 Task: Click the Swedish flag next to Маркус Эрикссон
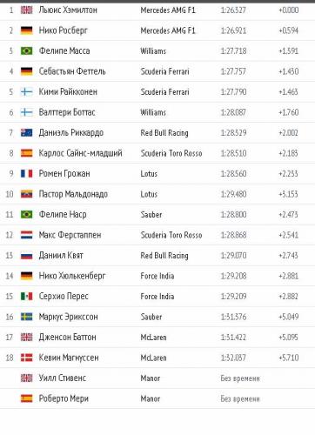[26, 317]
